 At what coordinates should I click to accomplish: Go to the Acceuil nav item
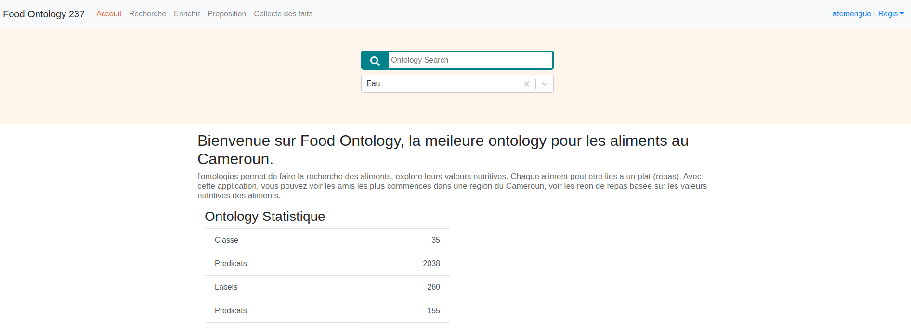(109, 14)
